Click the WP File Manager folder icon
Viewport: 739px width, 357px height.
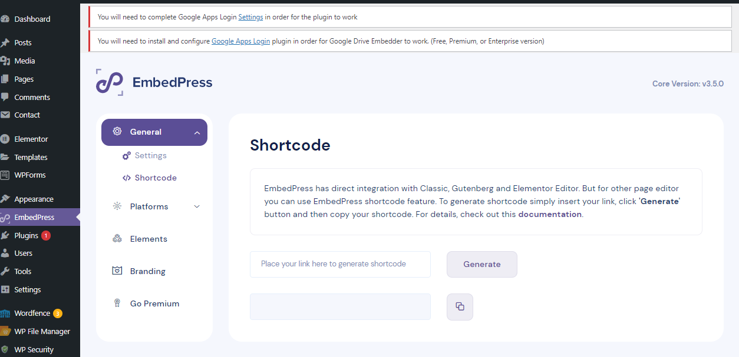tap(5, 331)
